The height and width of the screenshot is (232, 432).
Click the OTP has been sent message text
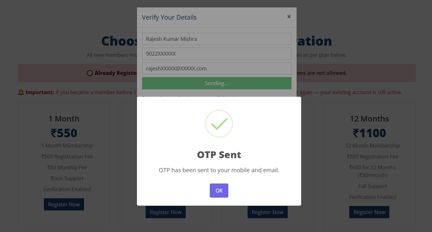[x=219, y=170]
